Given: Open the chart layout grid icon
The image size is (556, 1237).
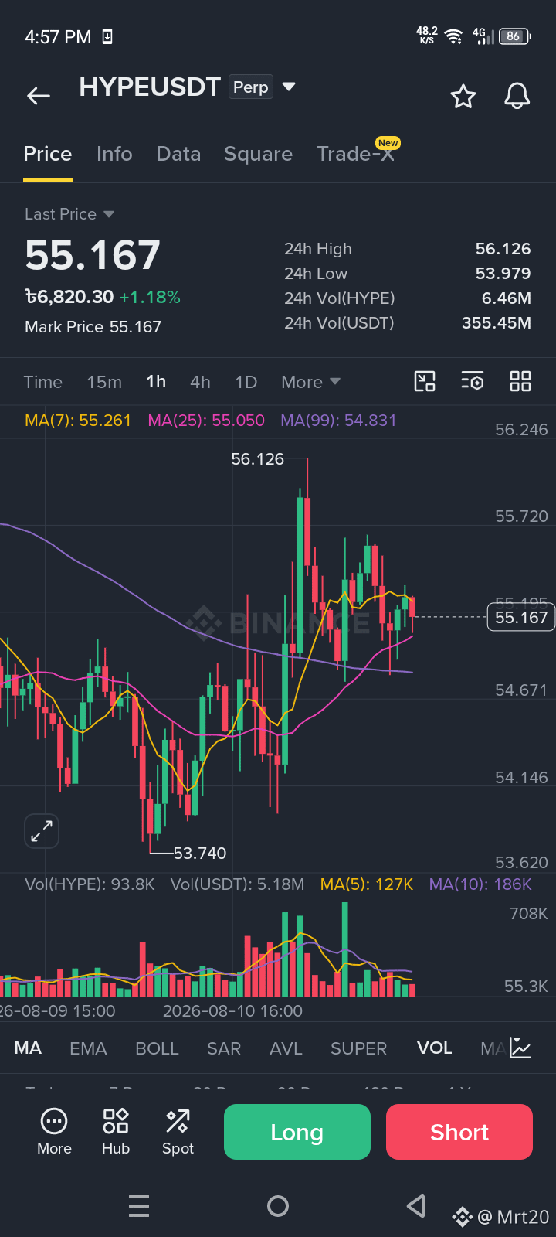Looking at the screenshot, I should (520, 381).
